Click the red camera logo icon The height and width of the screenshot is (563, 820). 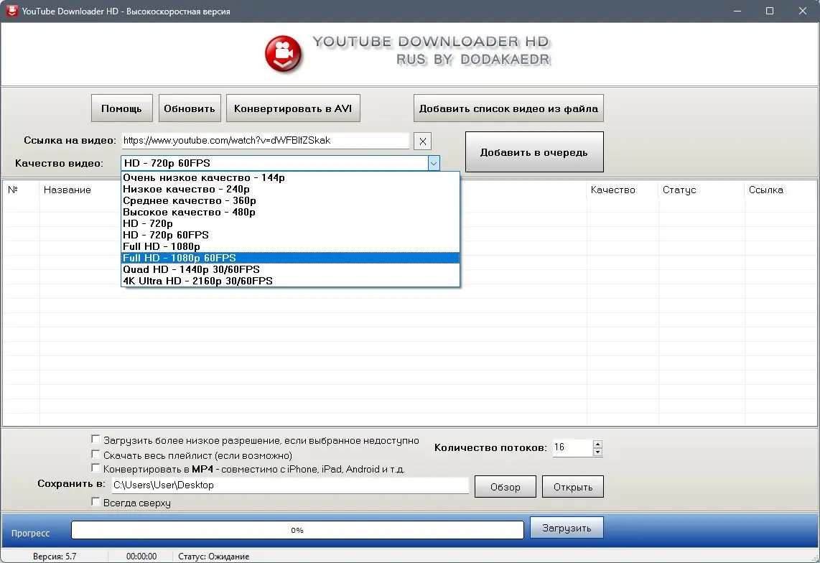pyautogui.click(x=283, y=53)
